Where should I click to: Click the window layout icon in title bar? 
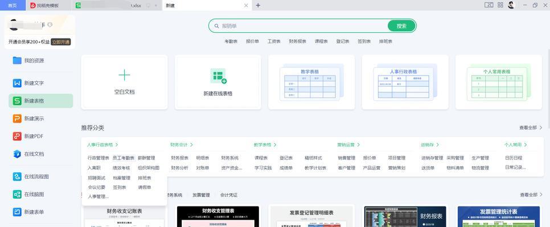pos(489,5)
